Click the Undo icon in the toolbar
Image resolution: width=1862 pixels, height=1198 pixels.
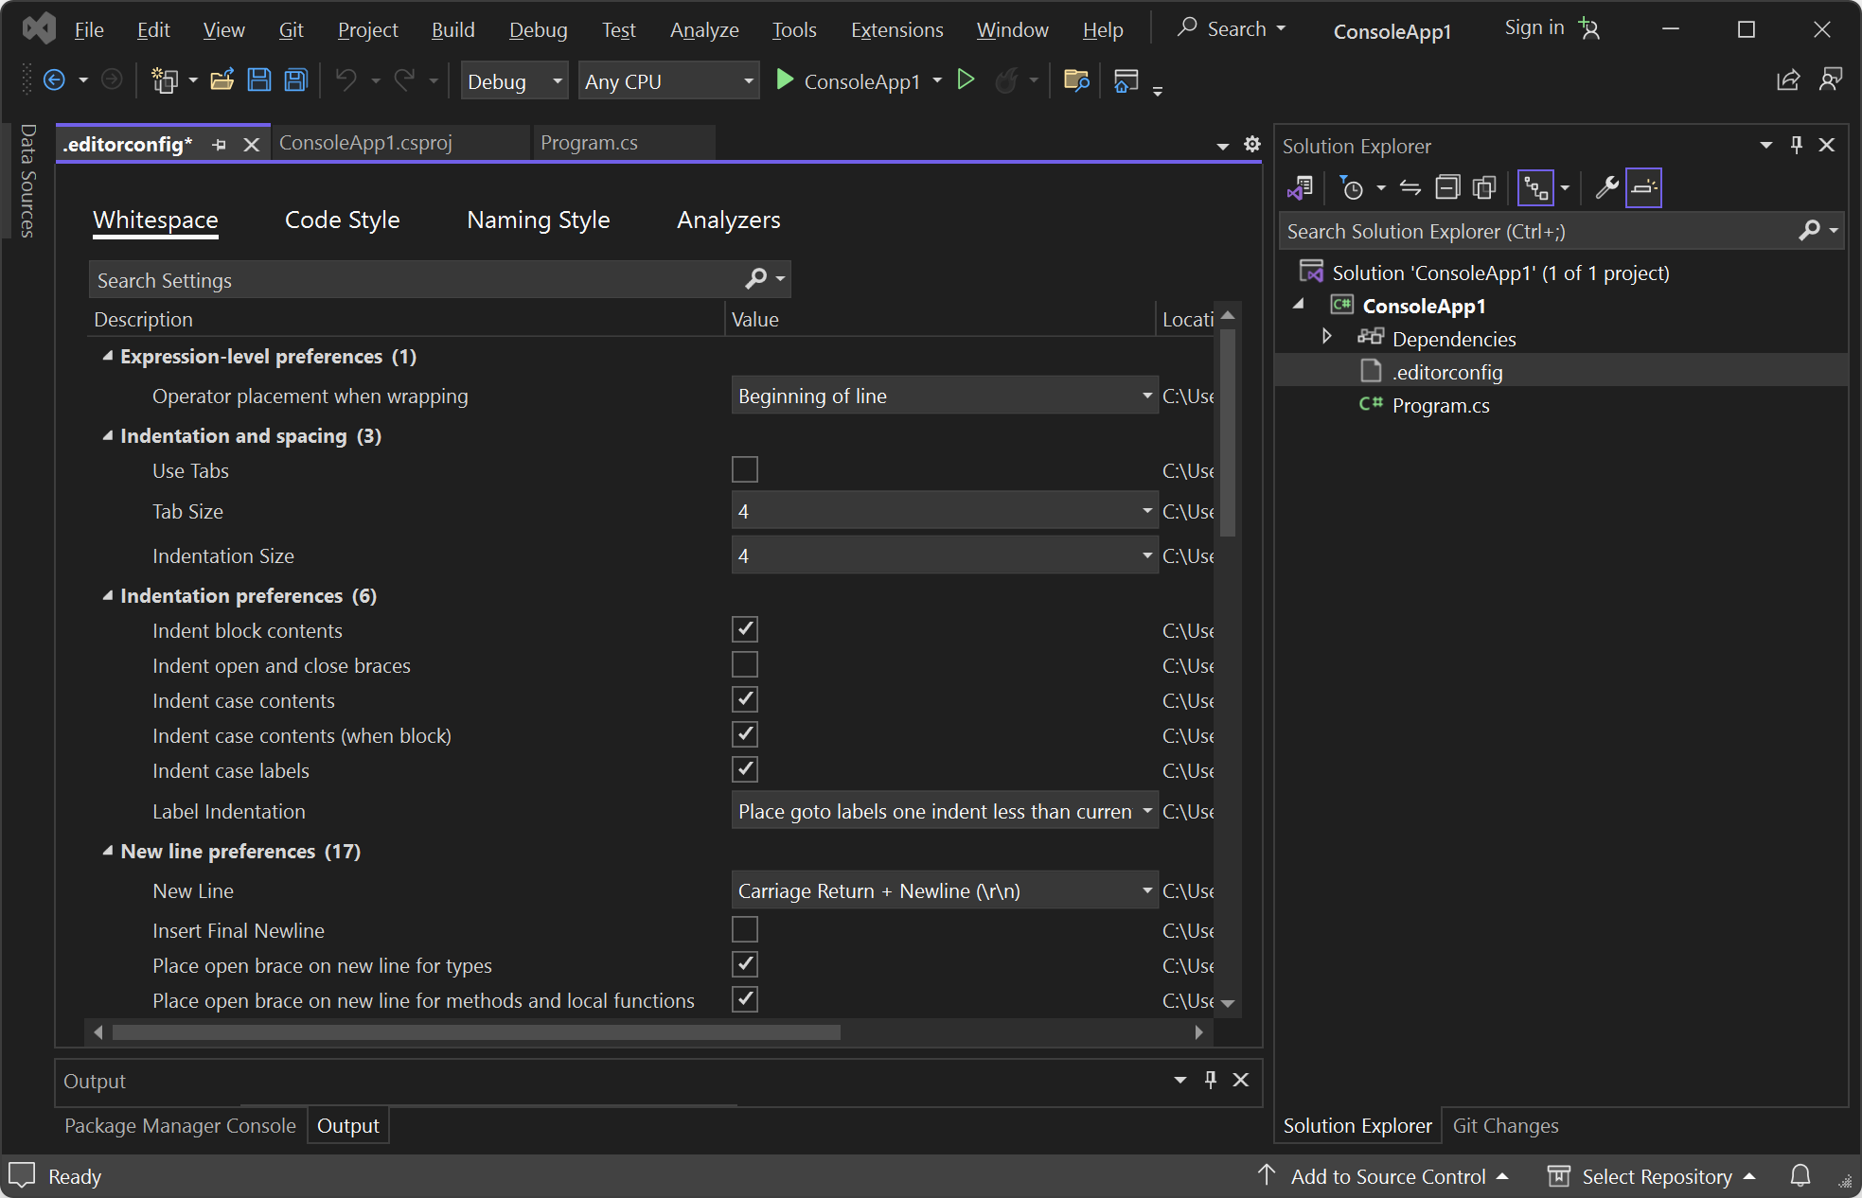tap(345, 81)
